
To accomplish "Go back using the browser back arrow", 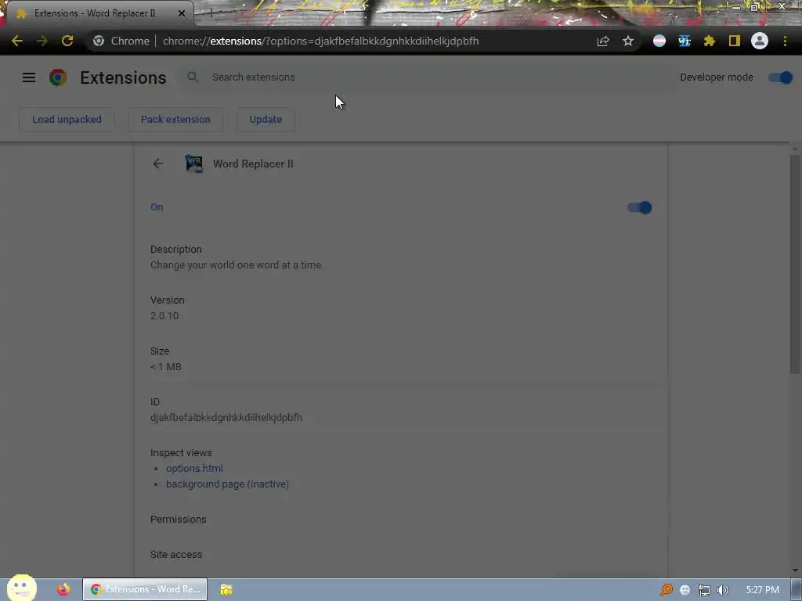I will point(17,41).
